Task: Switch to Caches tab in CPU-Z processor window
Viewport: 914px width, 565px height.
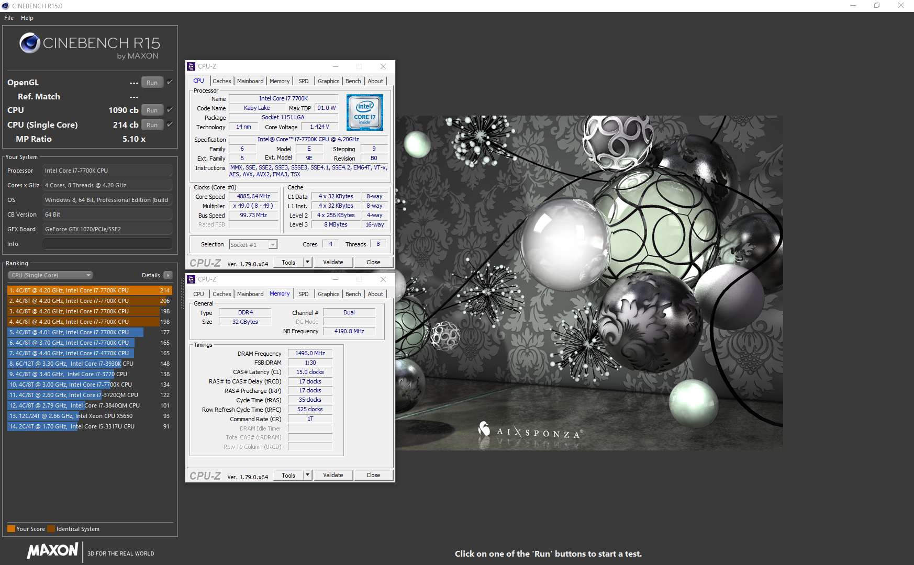Action: click(x=222, y=81)
